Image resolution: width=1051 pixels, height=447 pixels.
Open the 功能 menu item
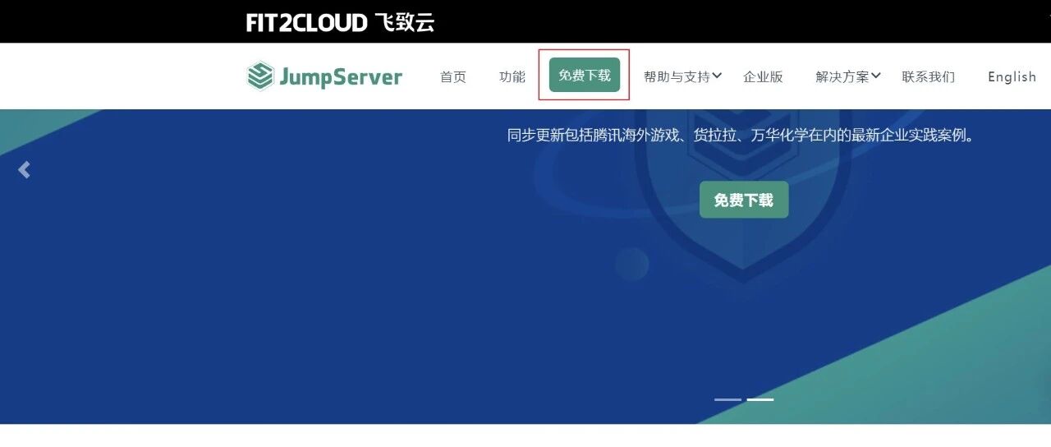click(x=512, y=76)
